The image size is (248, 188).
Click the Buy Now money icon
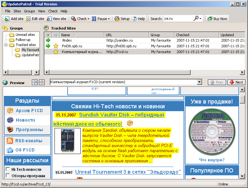(210, 19)
